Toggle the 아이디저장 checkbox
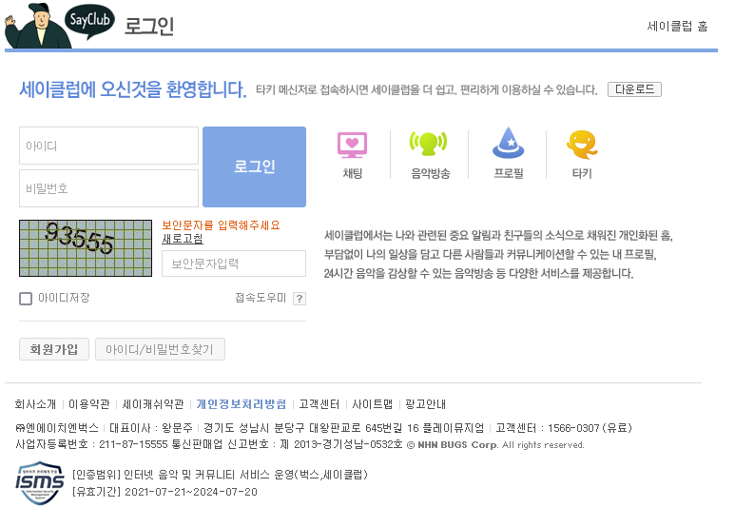This screenshot has width=735, height=527. click(x=26, y=299)
